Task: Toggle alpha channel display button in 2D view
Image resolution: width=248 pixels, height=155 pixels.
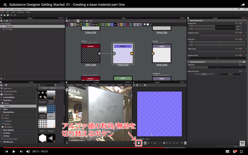Action: 139,143
